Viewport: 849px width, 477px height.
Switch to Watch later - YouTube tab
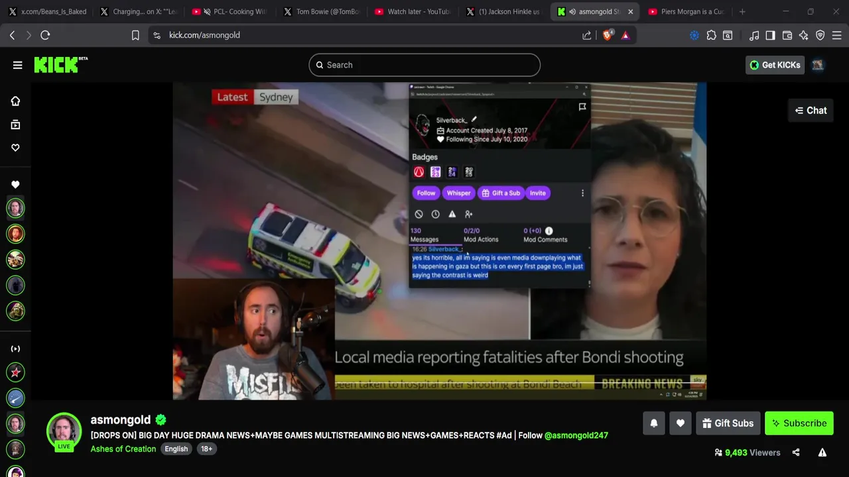point(413,11)
